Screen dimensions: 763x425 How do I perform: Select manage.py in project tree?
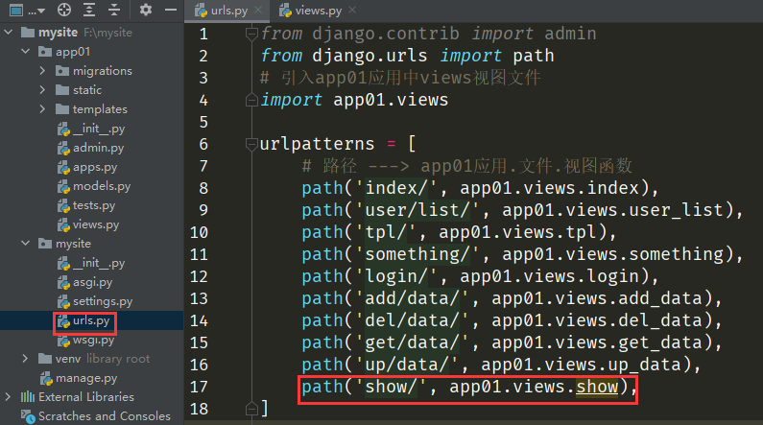[86, 378]
